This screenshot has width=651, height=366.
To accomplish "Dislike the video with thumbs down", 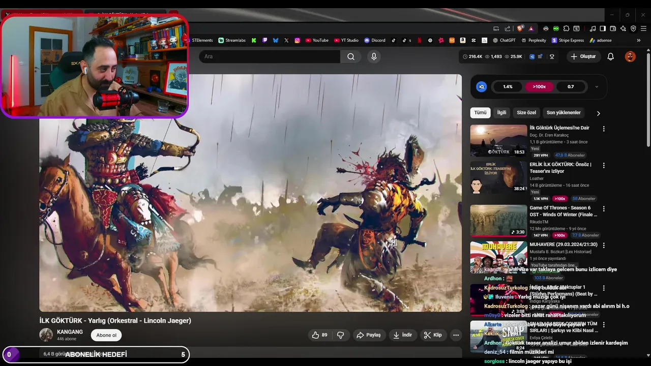I will pos(341,335).
